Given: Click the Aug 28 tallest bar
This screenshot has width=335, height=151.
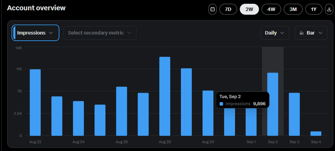Looking at the screenshot, I should click(165, 96).
